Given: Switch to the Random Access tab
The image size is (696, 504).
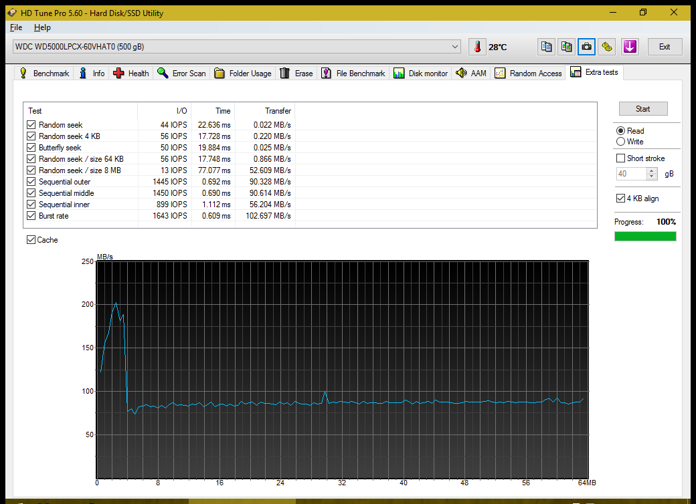Looking at the screenshot, I should pos(528,73).
